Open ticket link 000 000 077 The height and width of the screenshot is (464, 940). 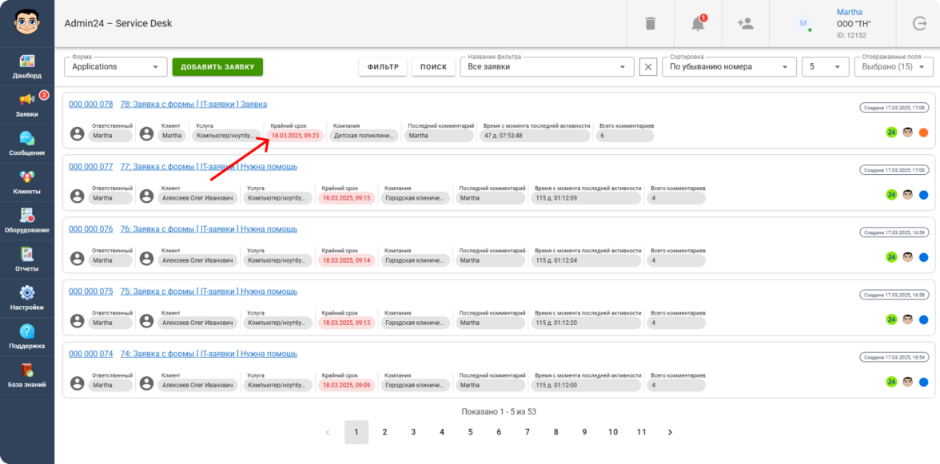coord(90,167)
